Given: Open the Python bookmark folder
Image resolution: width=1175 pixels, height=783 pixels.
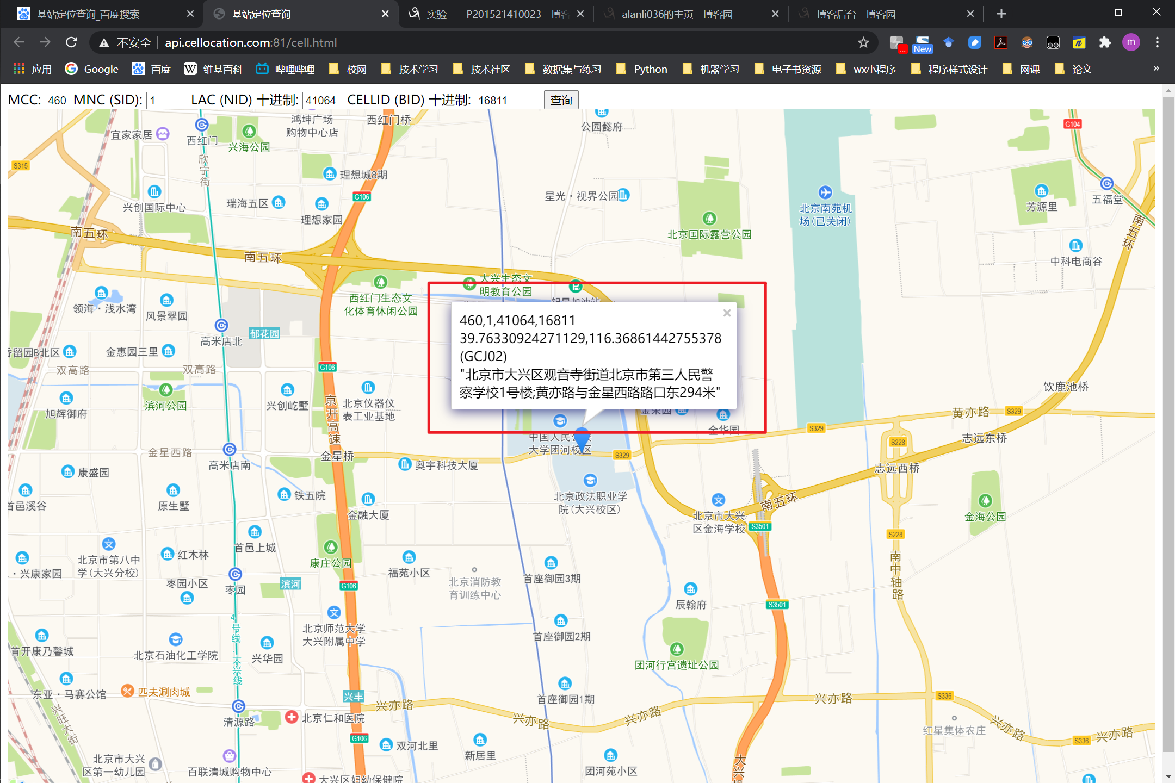Looking at the screenshot, I should tap(642, 69).
